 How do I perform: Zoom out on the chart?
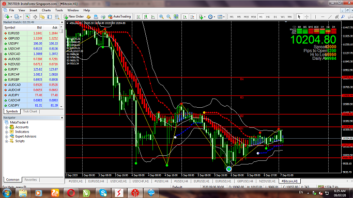pyautogui.click(x=168, y=17)
